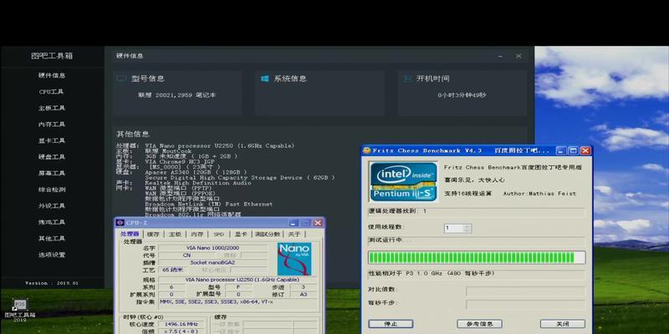Switch to the 显卡 tab in CPU-Z
The width and height of the screenshot is (669, 334).
[241, 234]
